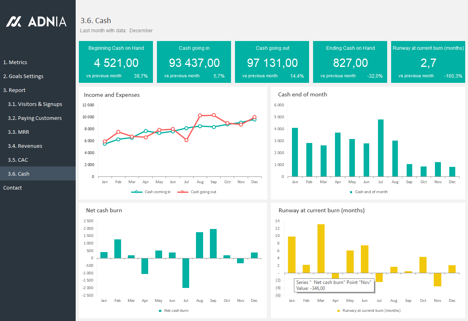Image resolution: width=468 pixels, height=321 pixels.
Task: Select the Ending Cash on Hand card
Action: [350, 62]
